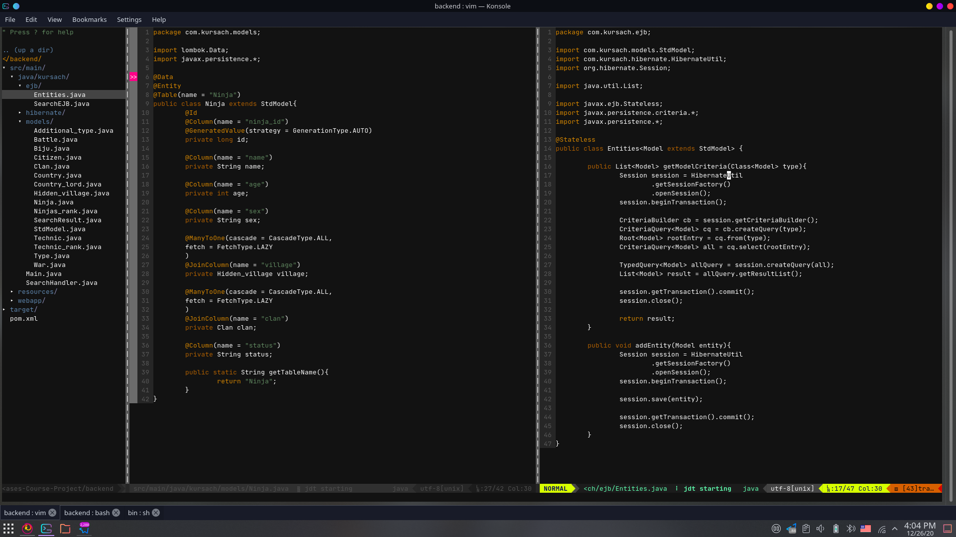Image resolution: width=956 pixels, height=537 pixels.
Task: Select Main.java in the file tree
Action: pos(43,274)
